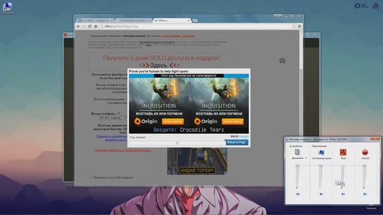Screen dimensions: 383x215
Task: Go back using the browser back arrow
Action: click(78, 26)
